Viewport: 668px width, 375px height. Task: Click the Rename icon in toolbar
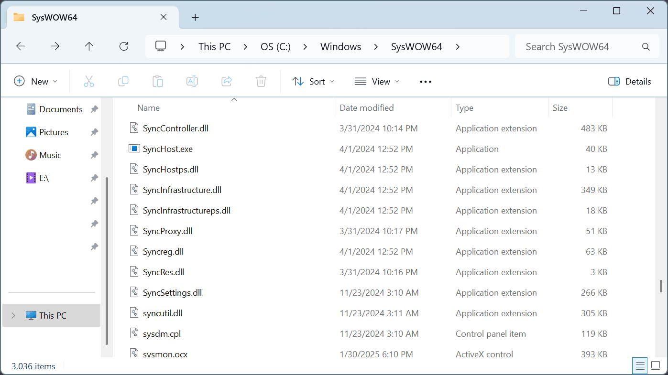[x=192, y=81]
